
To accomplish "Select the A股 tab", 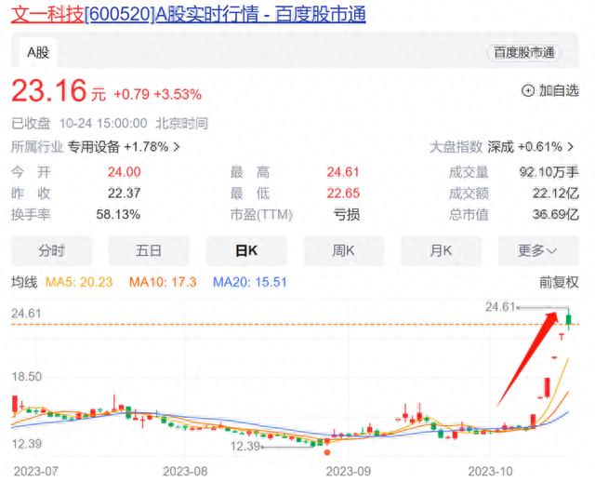I will (x=38, y=52).
